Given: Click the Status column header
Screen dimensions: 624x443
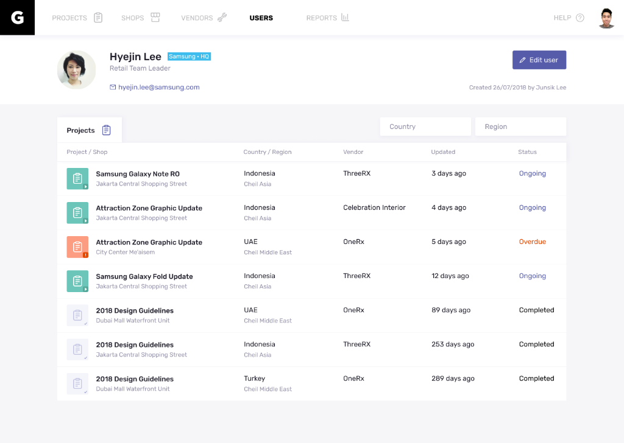Looking at the screenshot, I should [x=527, y=152].
